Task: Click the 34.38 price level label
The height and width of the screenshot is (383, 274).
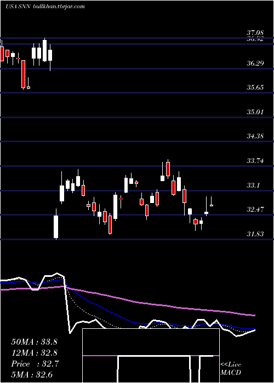Action: (x=255, y=136)
